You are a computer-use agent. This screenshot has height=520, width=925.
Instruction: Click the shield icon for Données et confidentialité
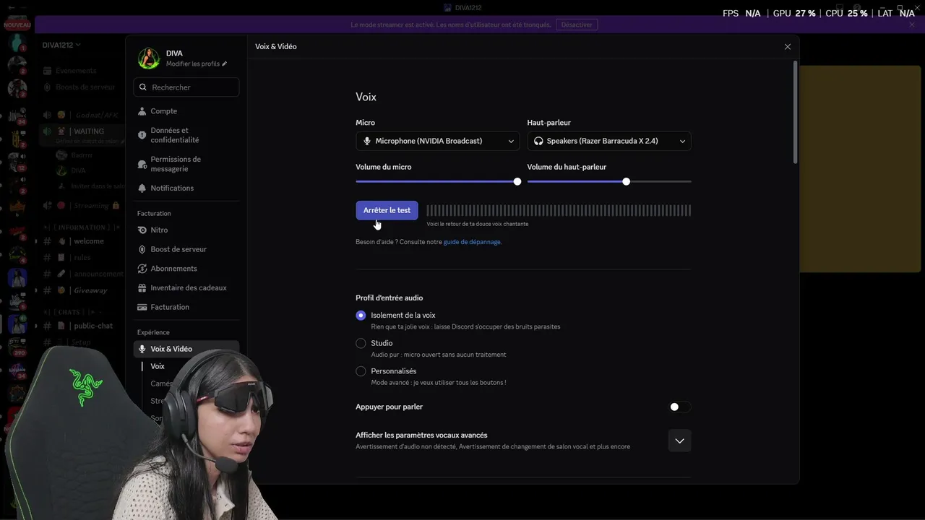click(142, 135)
